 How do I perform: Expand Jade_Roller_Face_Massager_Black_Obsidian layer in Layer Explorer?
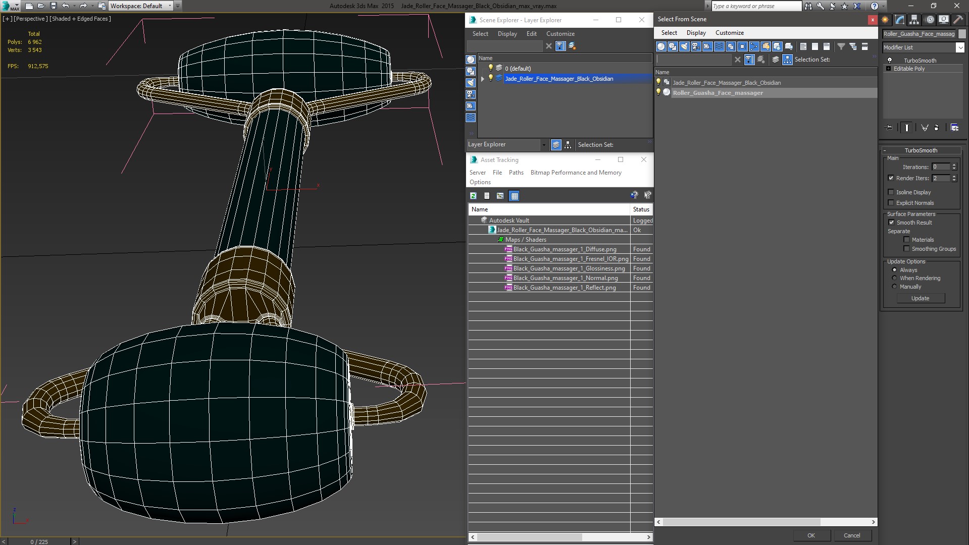483,79
